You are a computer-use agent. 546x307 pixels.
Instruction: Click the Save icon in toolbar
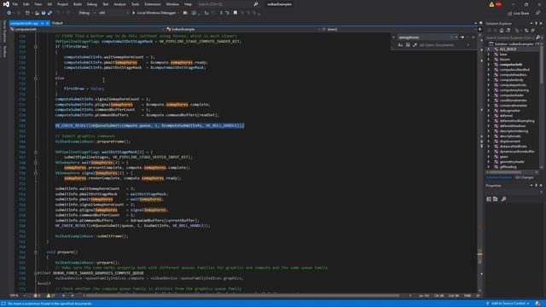(x=44, y=13)
